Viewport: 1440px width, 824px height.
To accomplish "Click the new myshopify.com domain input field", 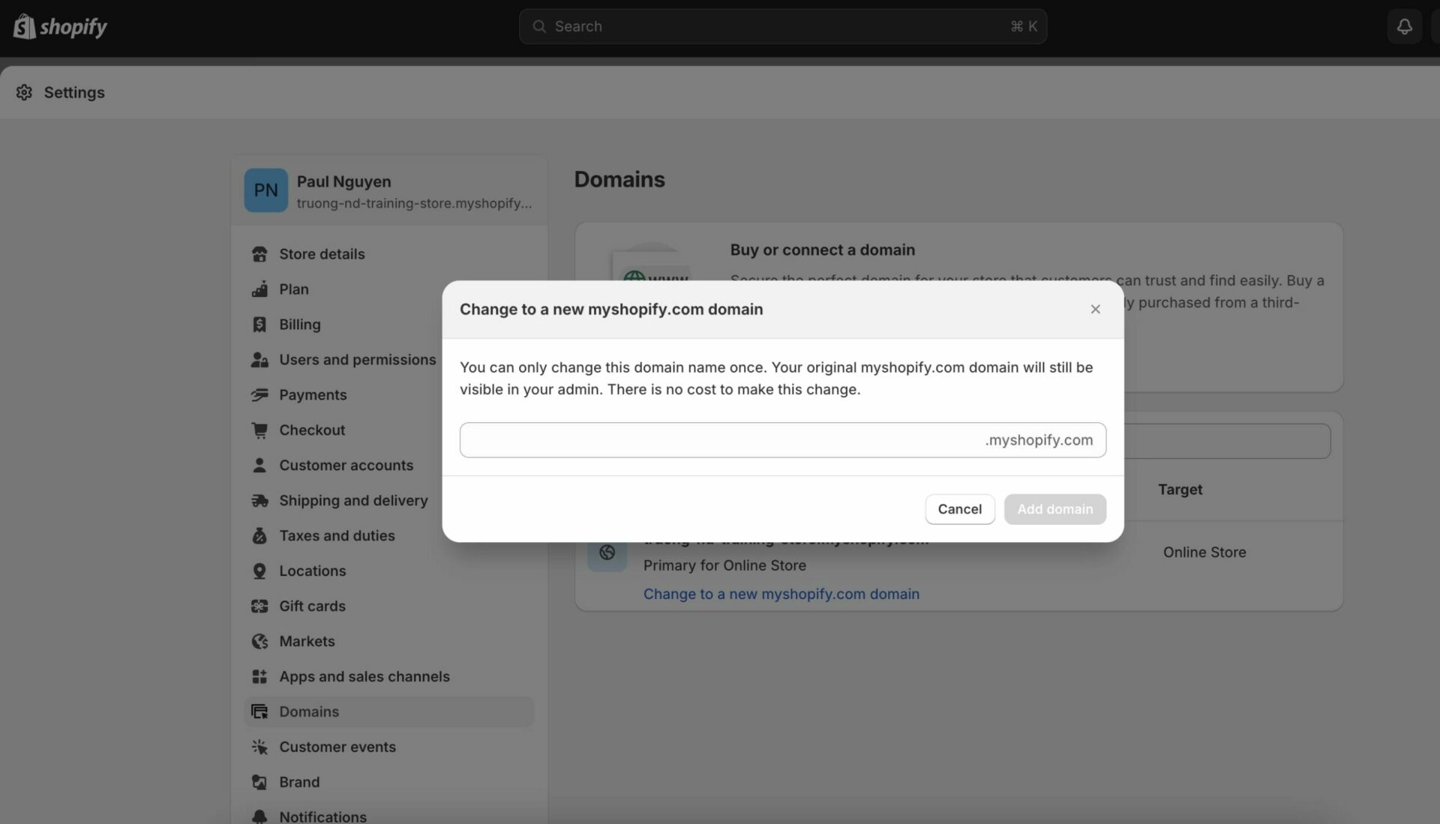I will 782,440.
